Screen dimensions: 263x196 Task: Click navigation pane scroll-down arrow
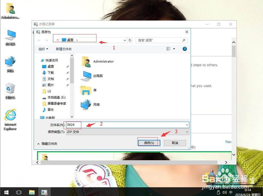pos(72,117)
